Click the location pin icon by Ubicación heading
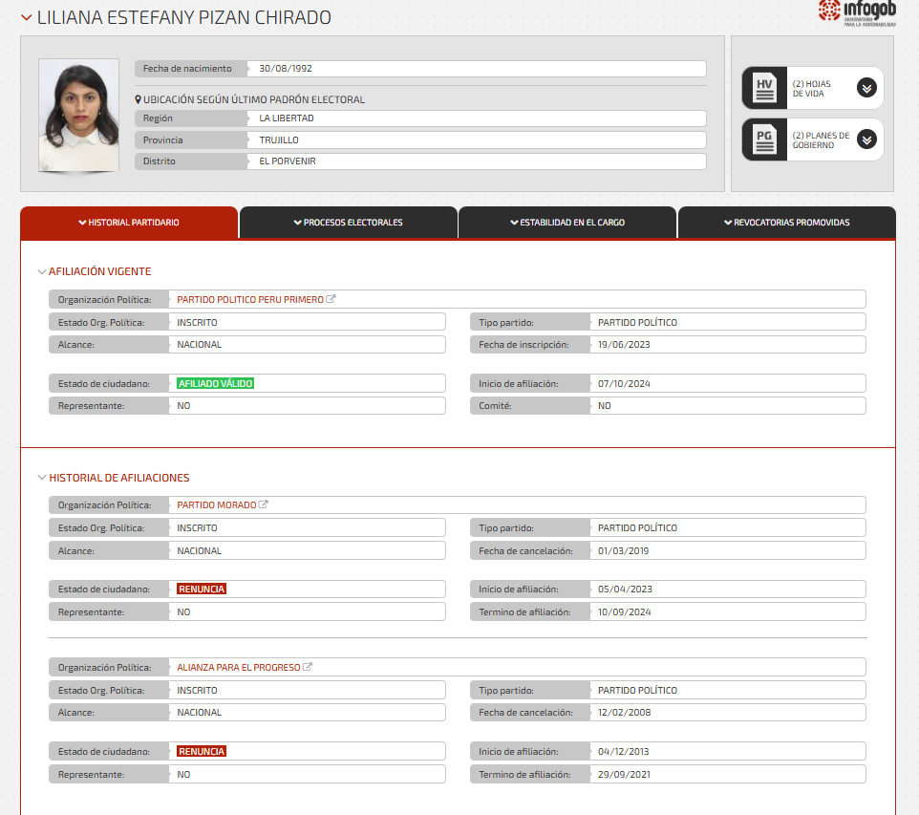 (x=138, y=99)
